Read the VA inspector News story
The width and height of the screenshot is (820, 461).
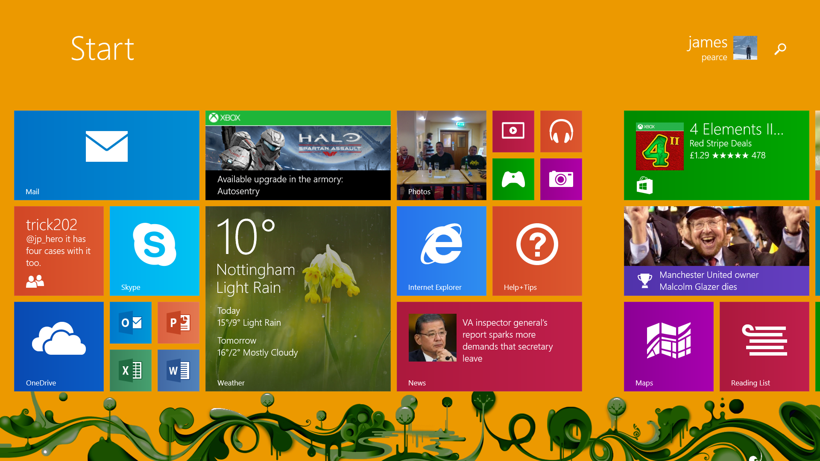(489, 346)
